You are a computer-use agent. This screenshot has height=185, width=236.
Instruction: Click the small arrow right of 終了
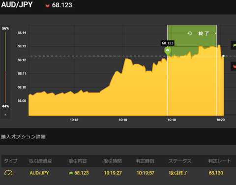[x=216, y=33]
